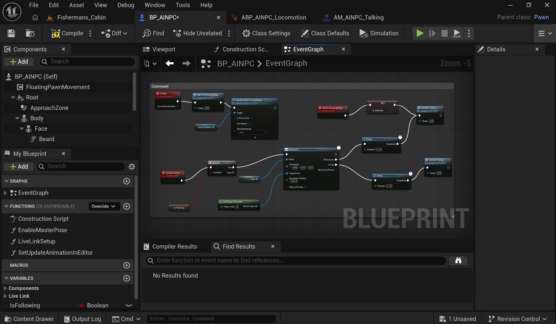Open the Revision Control menu
The image size is (556, 324).
[517, 319]
